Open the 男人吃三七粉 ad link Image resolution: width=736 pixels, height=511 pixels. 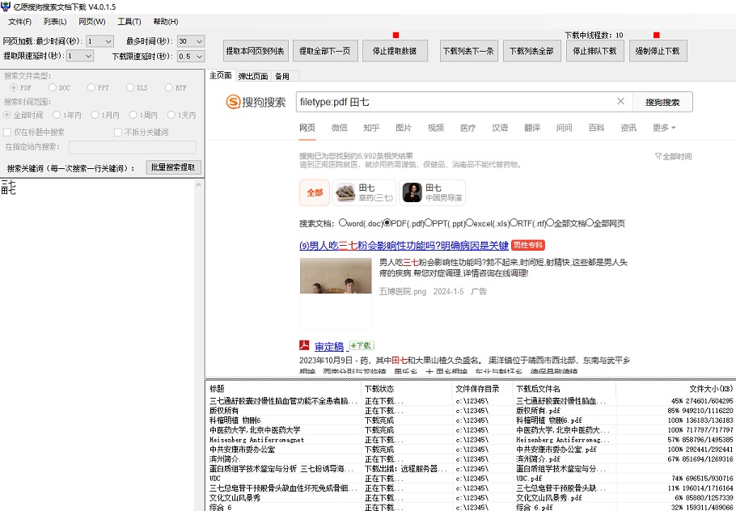(x=404, y=245)
